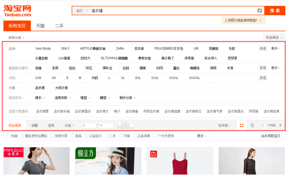Expand the 裙长 filter
The image size is (288, 175).
[40, 98]
